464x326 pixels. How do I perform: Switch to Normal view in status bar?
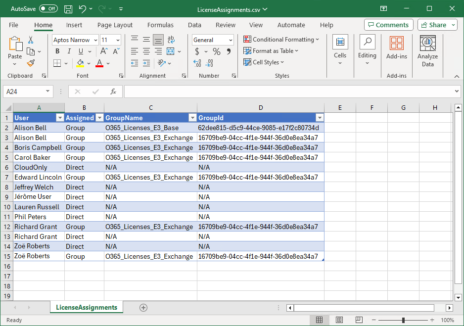(319, 320)
